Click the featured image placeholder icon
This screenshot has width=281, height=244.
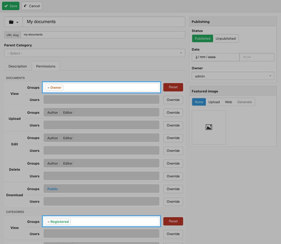click(x=209, y=127)
